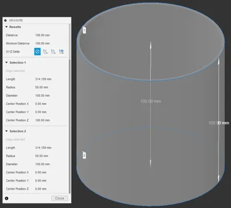
Task: Collapse the MEASURE dialog with the minus icon
Action: point(5,20)
